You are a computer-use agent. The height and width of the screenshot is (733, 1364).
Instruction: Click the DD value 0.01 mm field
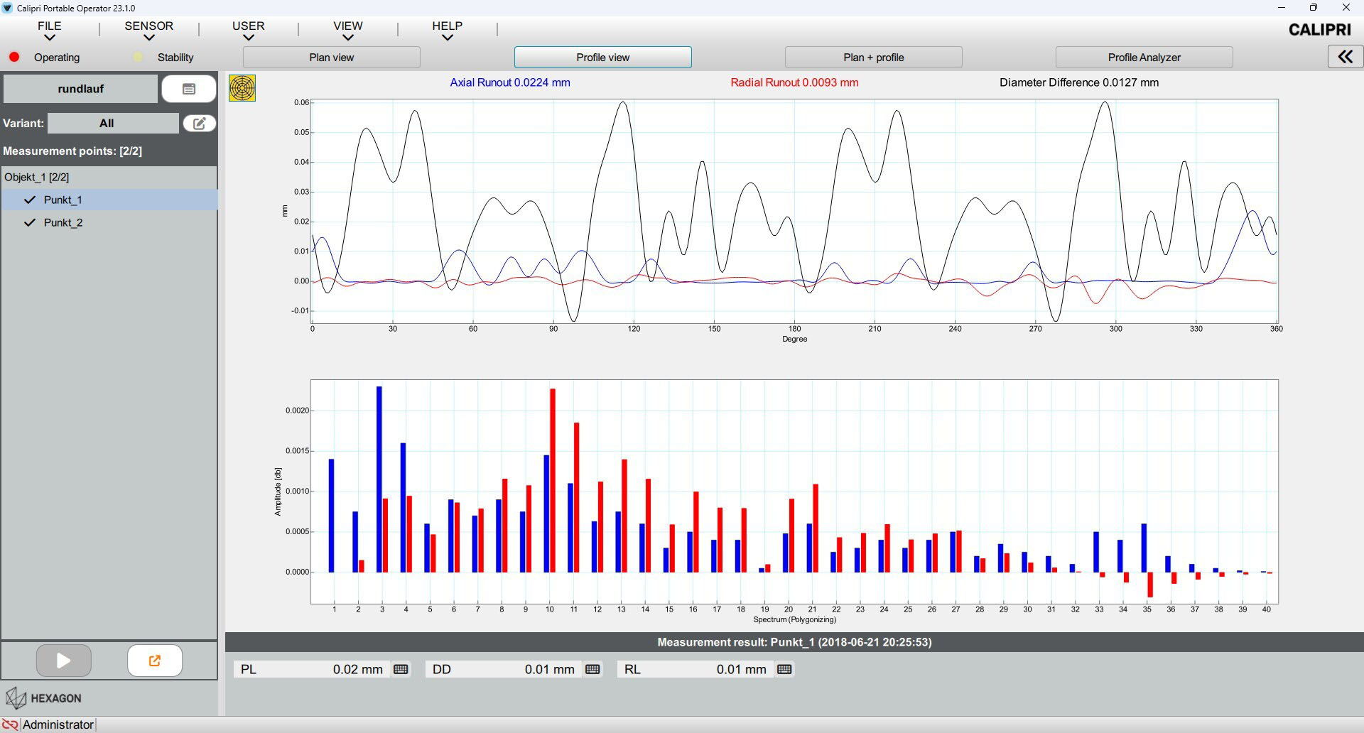point(504,669)
